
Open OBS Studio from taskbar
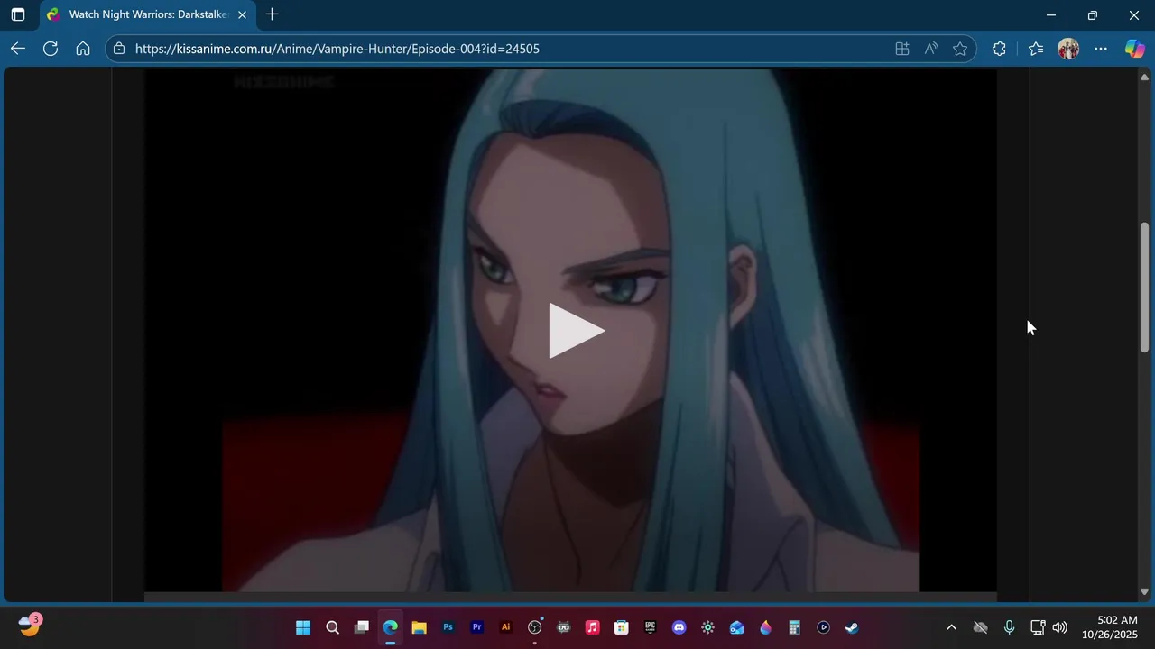(x=534, y=627)
